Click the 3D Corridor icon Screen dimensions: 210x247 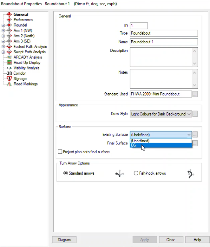coord(10,73)
